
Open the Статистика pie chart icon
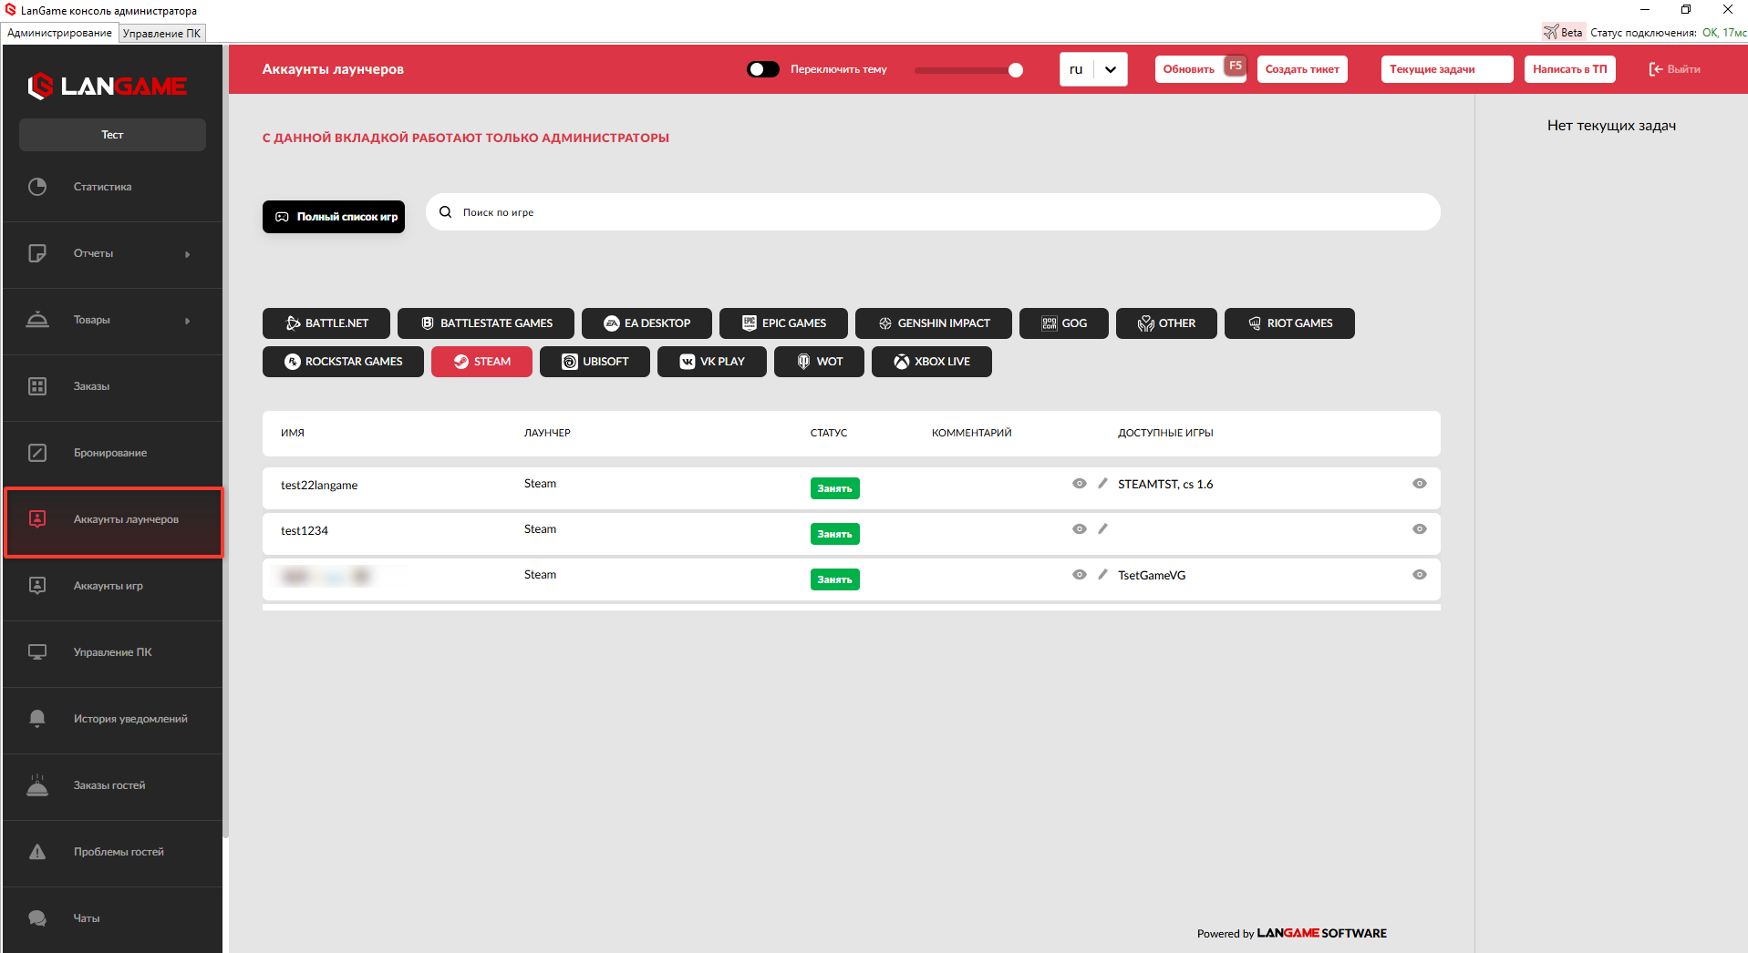[x=37, y=187]
